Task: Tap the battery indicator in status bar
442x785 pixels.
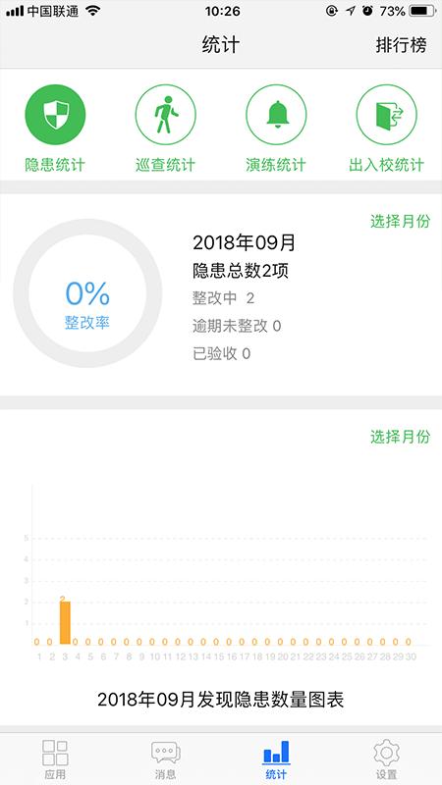Action: point(422,11)
